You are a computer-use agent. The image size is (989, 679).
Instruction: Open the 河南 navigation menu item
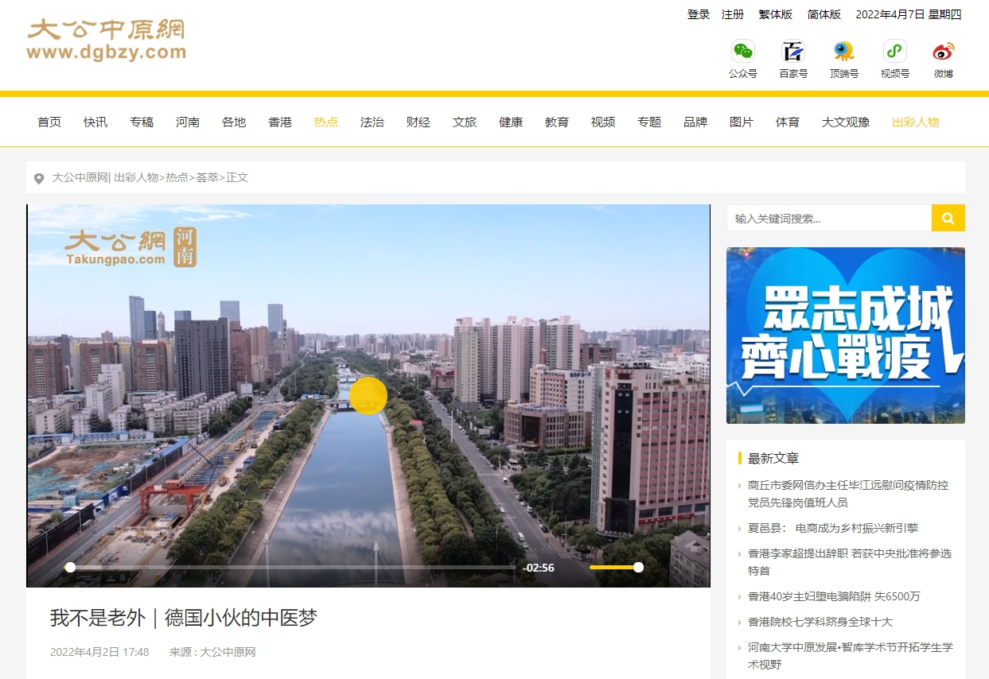[188, 122]
